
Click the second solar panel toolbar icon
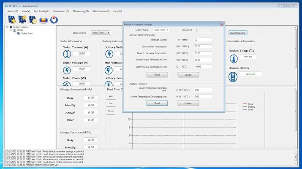[22, 19]
